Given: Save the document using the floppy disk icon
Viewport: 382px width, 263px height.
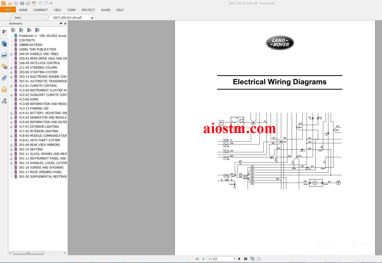Looking at the screenshot, I should (x=16, y=3).
